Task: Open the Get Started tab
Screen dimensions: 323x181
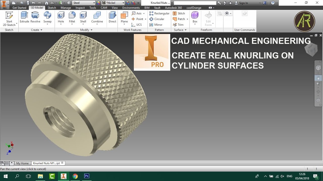Action: (19, 8)
